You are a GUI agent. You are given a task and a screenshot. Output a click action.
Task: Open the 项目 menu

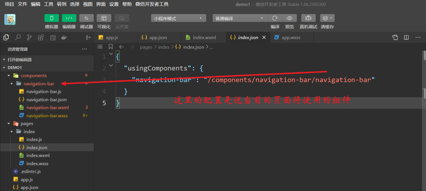click(9, 4)
